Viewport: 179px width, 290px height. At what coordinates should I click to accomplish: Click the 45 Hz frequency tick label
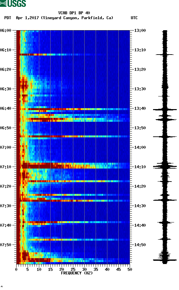[118, 270]
